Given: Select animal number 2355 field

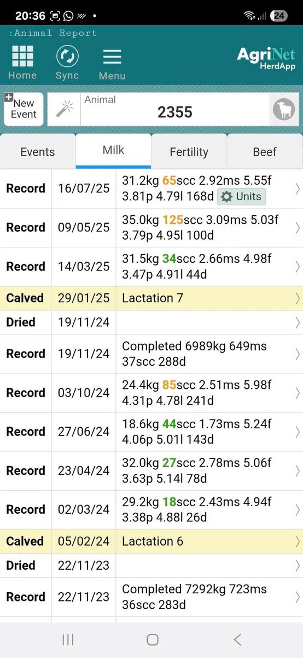Looking at the screenshot, I should pos(175,110).
